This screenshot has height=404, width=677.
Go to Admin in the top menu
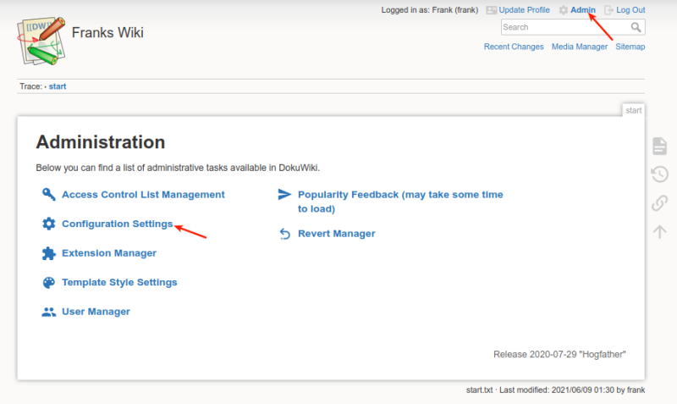tap(583, 10)
